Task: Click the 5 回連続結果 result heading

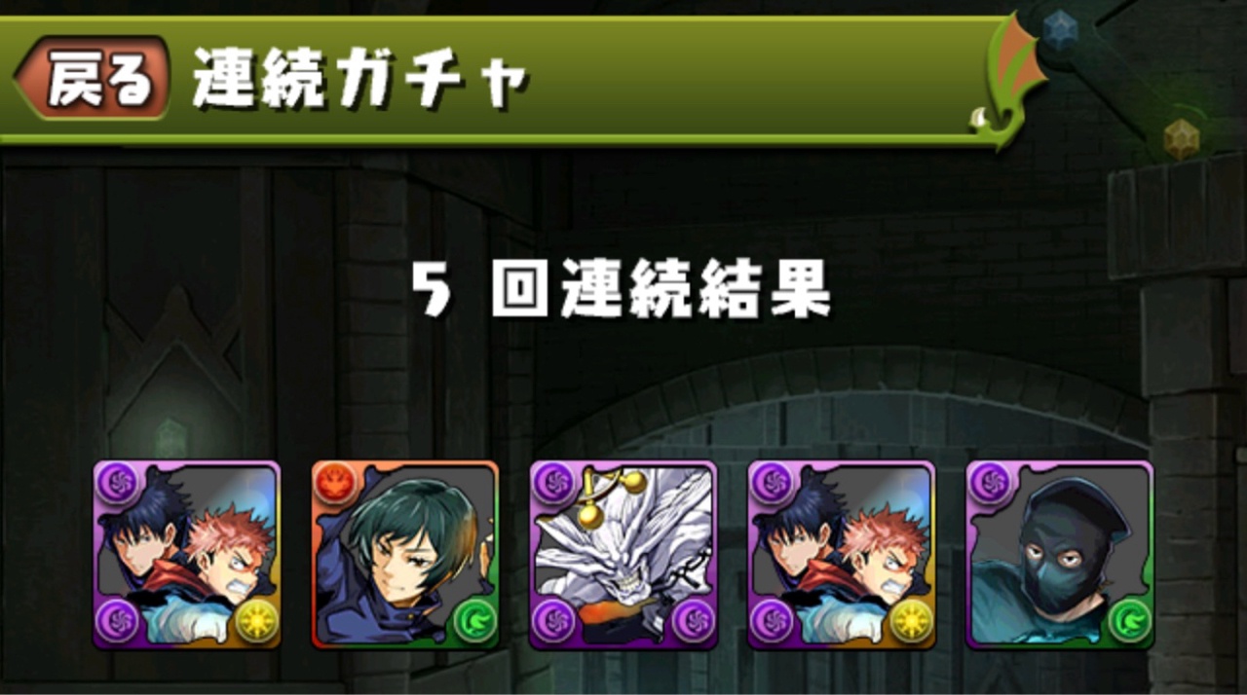Action: tap(620, 290)
